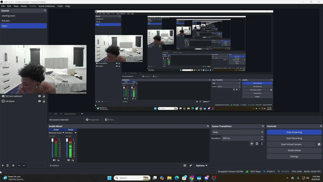Decrease transition duration stepper down
Image resolution: width=323 pixels, height=182 pixels.
pyautogui.click(x=262, y=140)
